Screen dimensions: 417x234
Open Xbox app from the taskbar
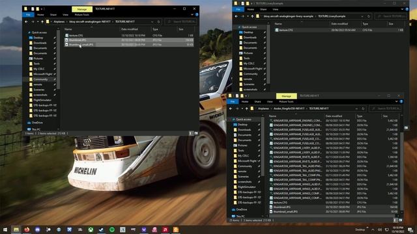(x=91, y=229)
